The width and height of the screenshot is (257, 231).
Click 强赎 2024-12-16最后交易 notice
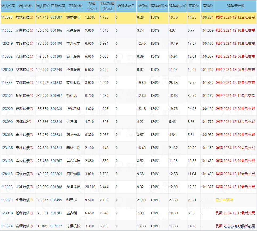235,30
